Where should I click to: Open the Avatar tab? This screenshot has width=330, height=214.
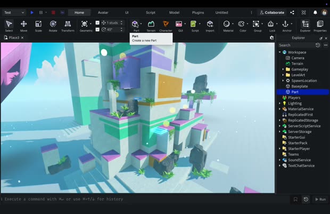pyautogui.click(x=103, y=12)
